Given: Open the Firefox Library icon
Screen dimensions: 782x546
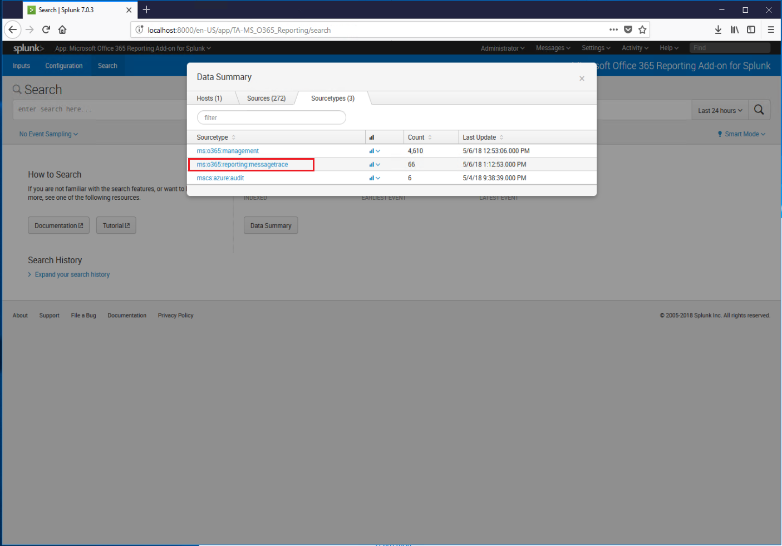Looking at the screenshot, I should [734, 29].
